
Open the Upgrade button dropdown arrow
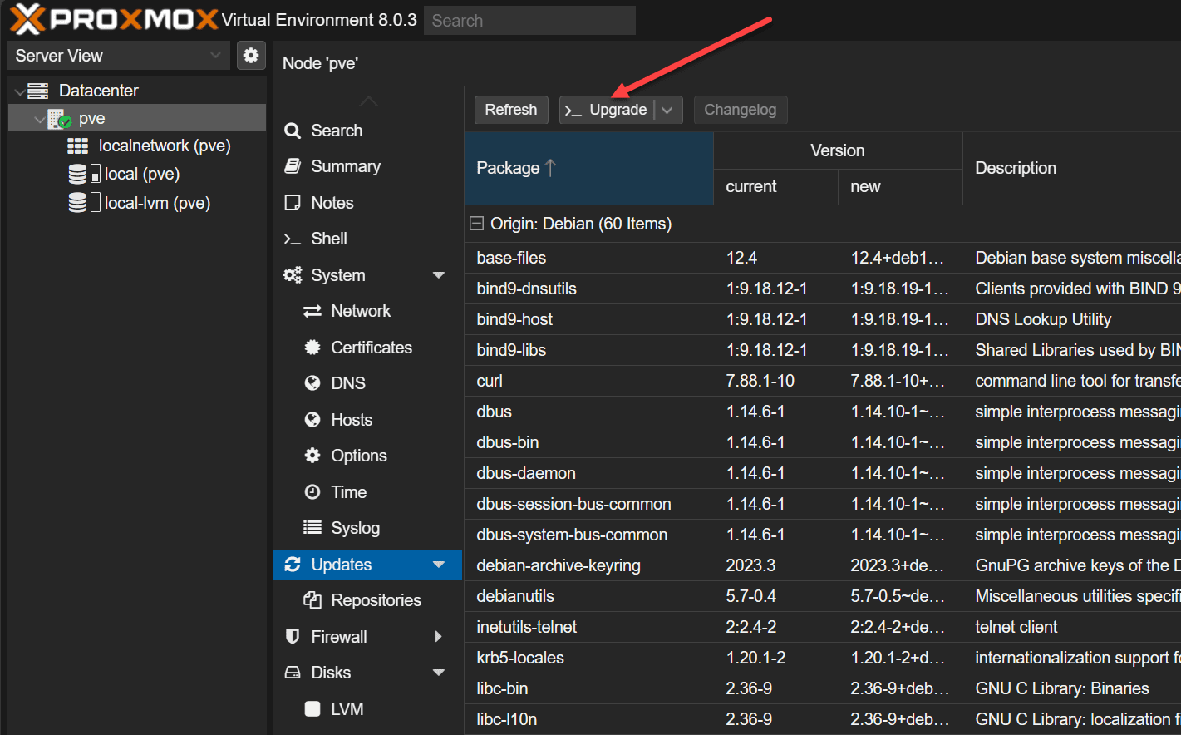click(667, 110)
